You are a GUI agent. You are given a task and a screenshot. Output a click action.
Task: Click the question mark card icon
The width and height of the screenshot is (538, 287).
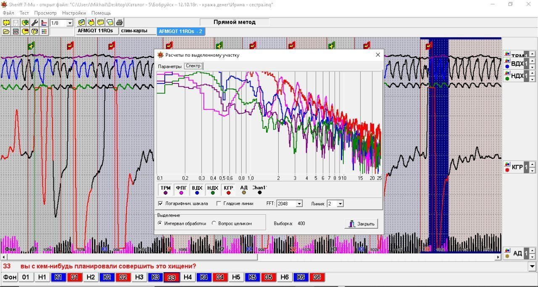pos(34,31)
